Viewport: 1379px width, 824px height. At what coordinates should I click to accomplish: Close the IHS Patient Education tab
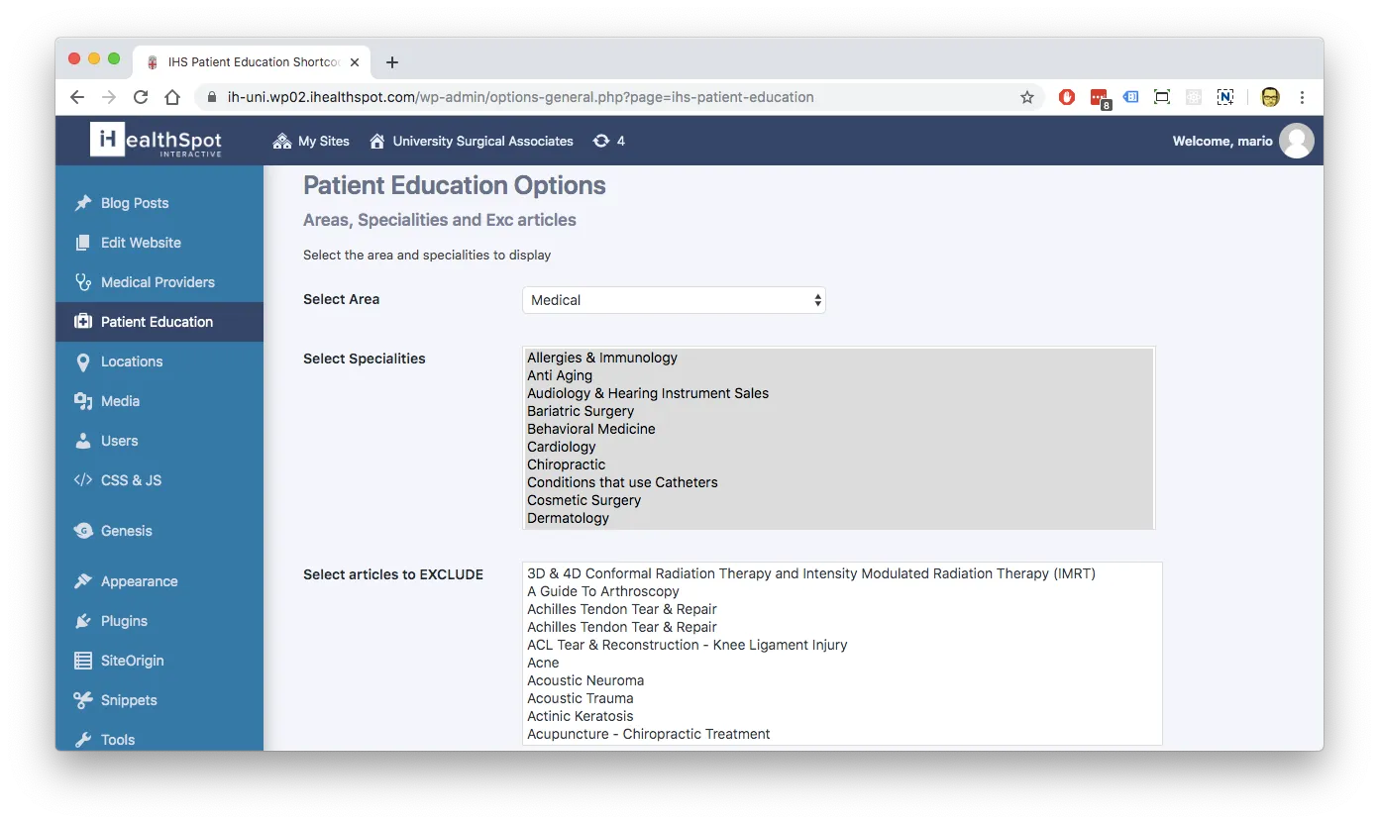click(x=355, y=62)
